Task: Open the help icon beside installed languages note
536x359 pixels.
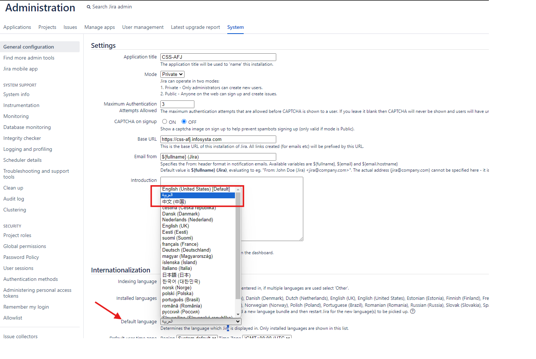Action: (x=413, y=311)
